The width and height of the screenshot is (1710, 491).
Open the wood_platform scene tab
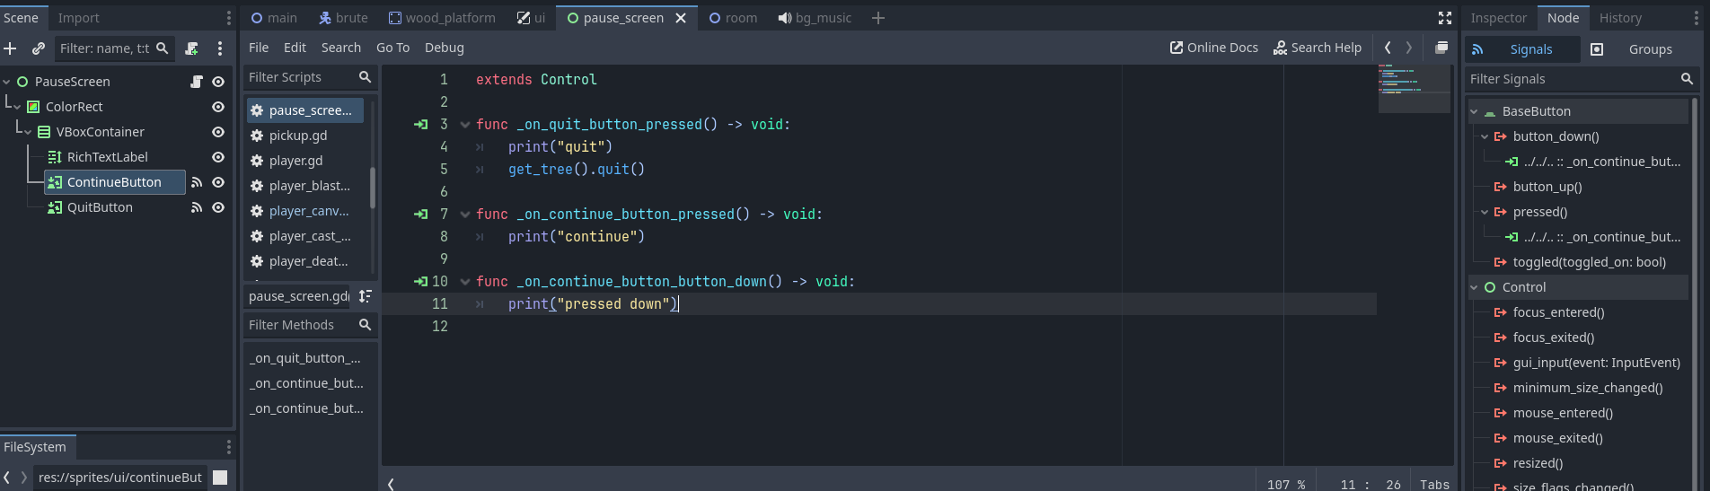(x=442, y=18)
